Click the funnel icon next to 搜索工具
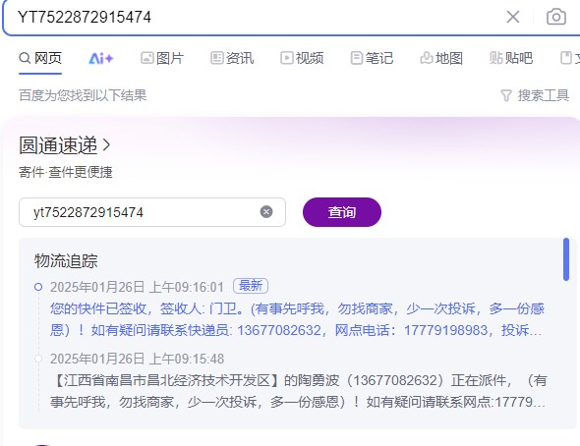 click(x=506, y=95)
